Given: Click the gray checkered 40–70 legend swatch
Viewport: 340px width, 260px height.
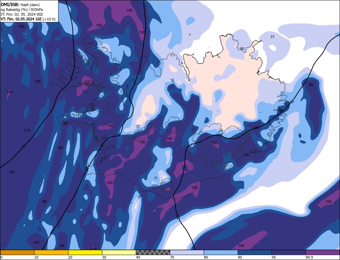Looking at the screenshot, I should [x=153, y=253].
